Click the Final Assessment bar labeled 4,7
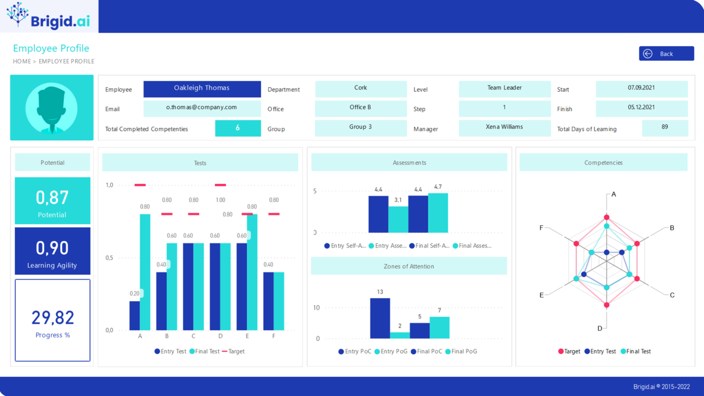Screen dimensions: 704x396 click(438, 213)
